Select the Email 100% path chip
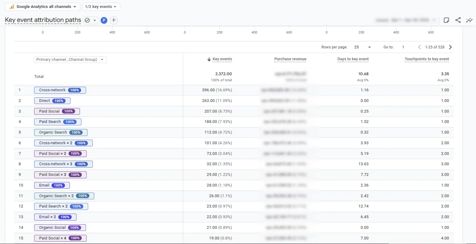 click(52, 185)
